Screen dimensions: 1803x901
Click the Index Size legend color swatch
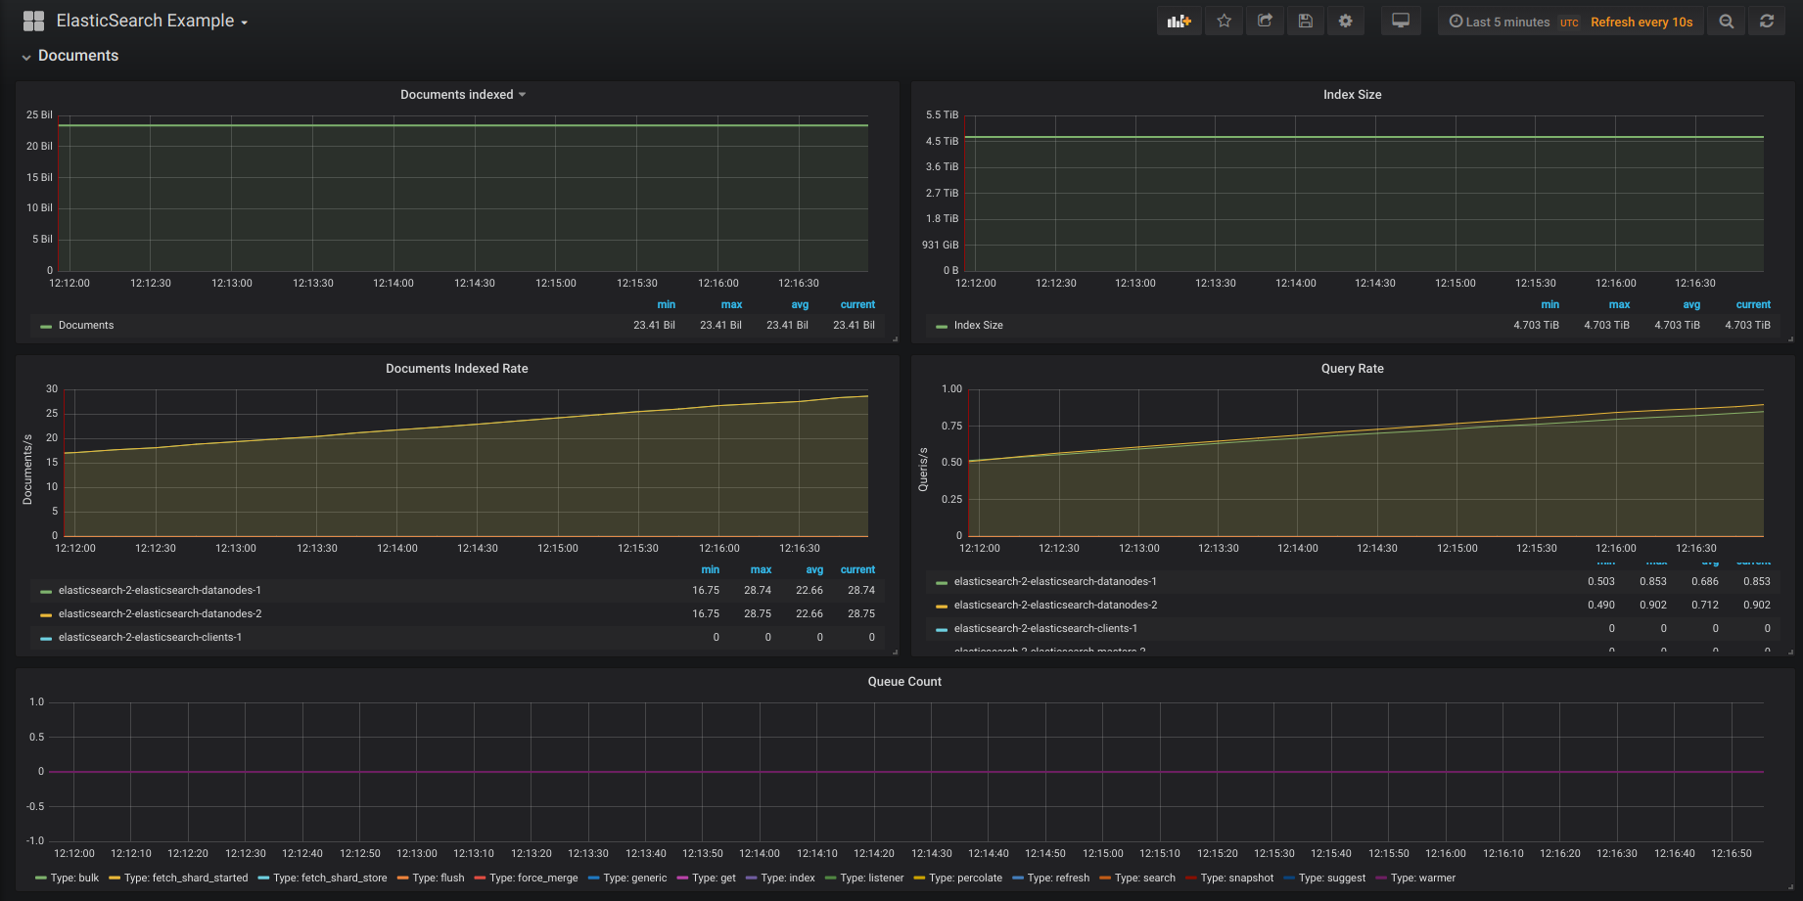pos(942,326)
